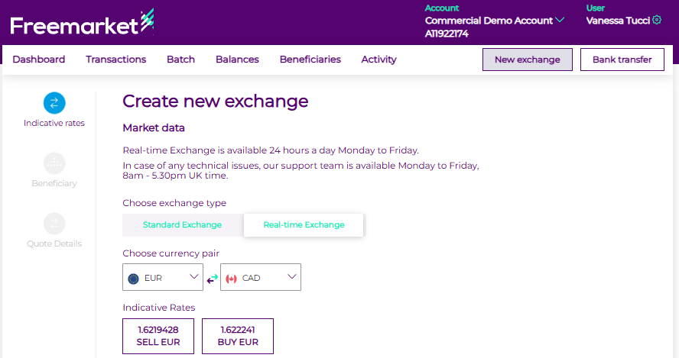This screenshot has height=358, width=679.
Task: Click the New exchange button
Action: tap(527, 60)
